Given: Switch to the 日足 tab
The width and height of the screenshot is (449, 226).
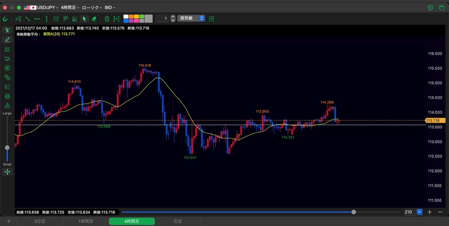Looking at the screenshot, I should coord(178,221).
